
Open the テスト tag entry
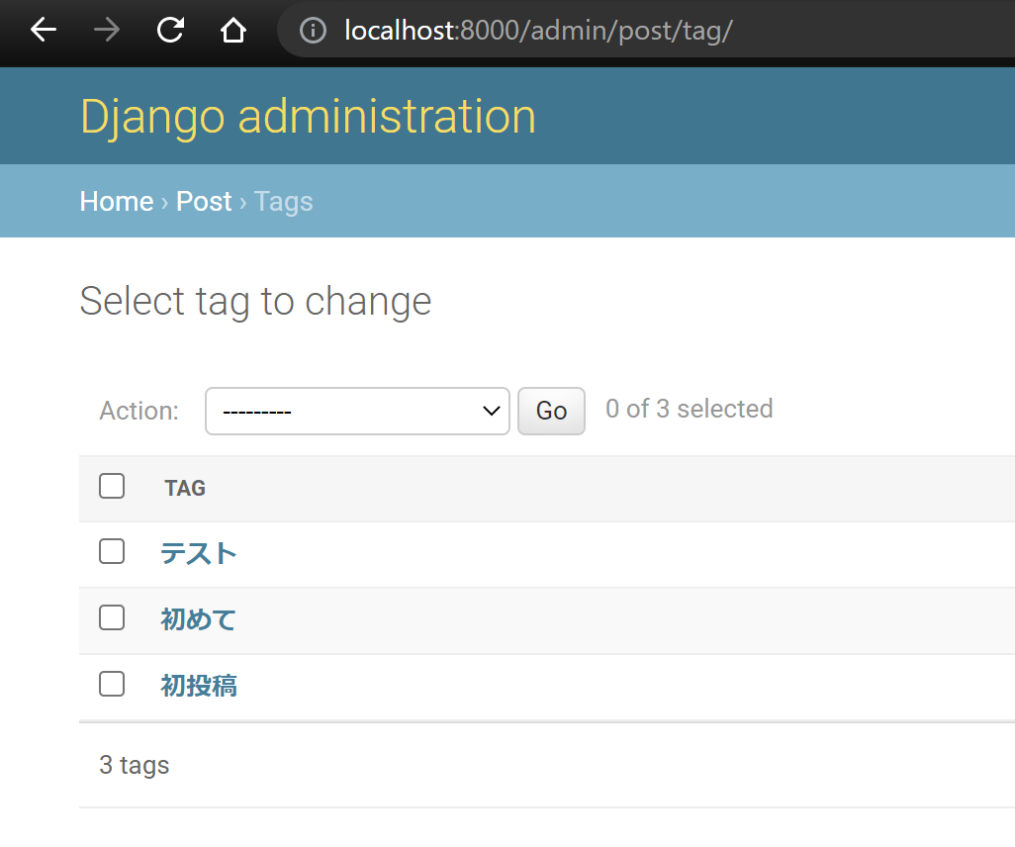[199, 553]
